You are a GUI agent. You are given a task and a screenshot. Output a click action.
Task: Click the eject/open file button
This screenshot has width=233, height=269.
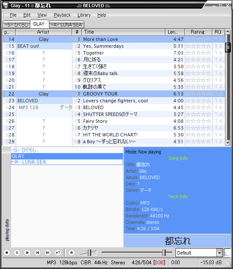click(x=72, y=252)
